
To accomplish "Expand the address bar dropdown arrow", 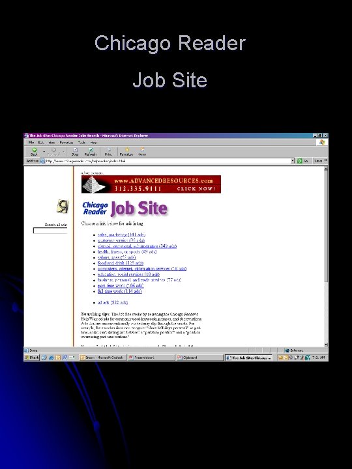I will pyautogui.click(x=293, y=161).
